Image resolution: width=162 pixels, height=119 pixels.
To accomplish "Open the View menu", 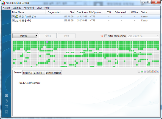I will tap(39, 8).
